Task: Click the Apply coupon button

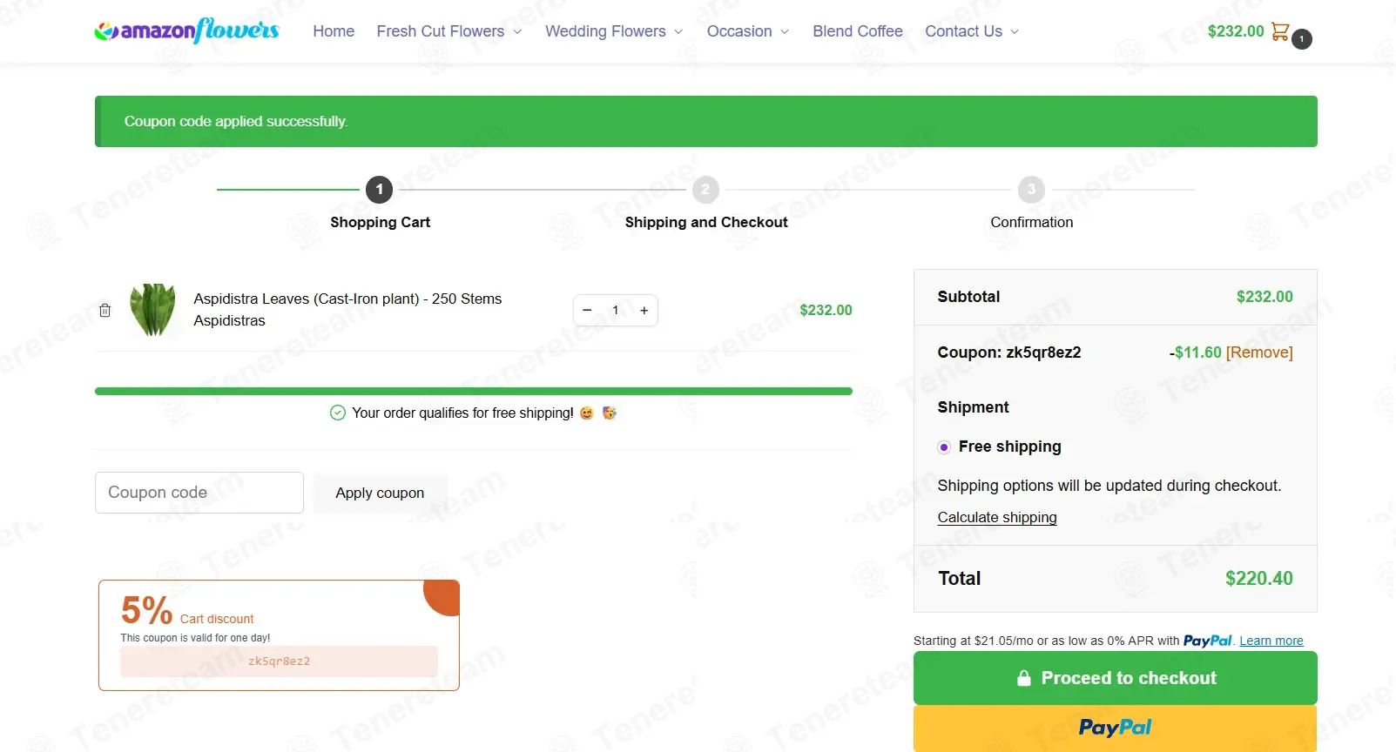Action: [380, 493]
